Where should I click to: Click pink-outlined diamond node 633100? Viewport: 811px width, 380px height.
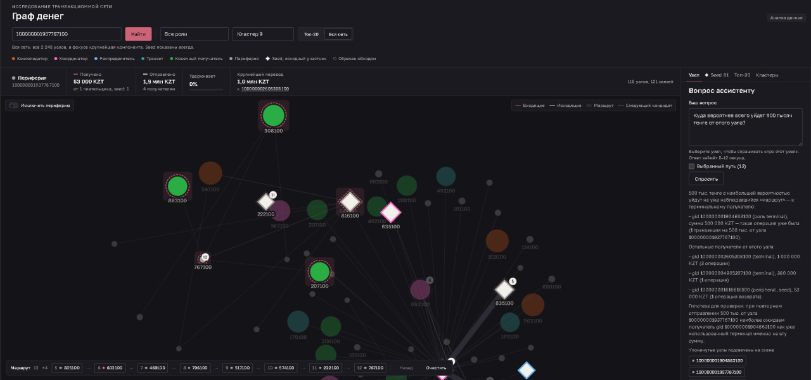(x=391, y=212)
